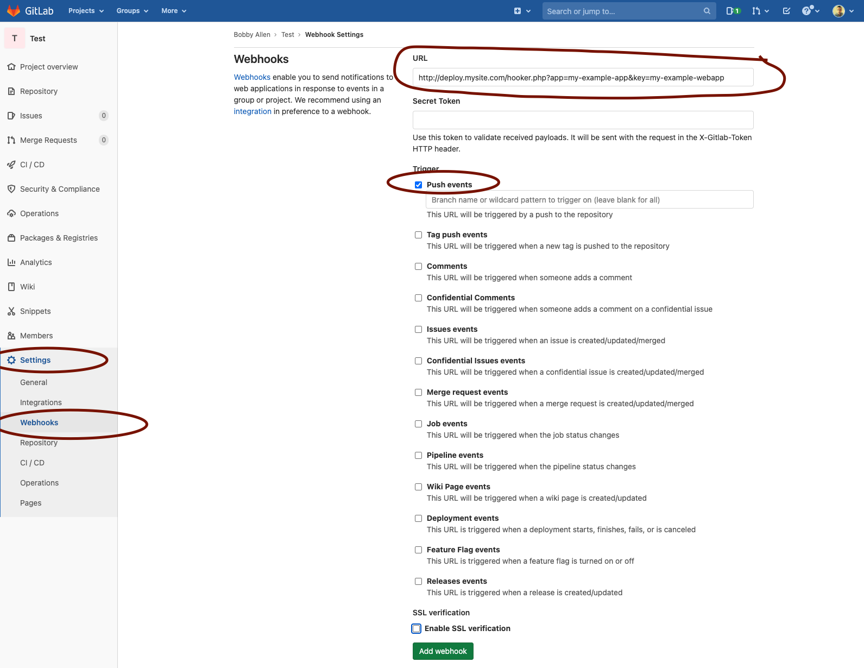Enable Feature Flag events trigger
This screenshot has width=864, height=668.
[x=418, y=550]
